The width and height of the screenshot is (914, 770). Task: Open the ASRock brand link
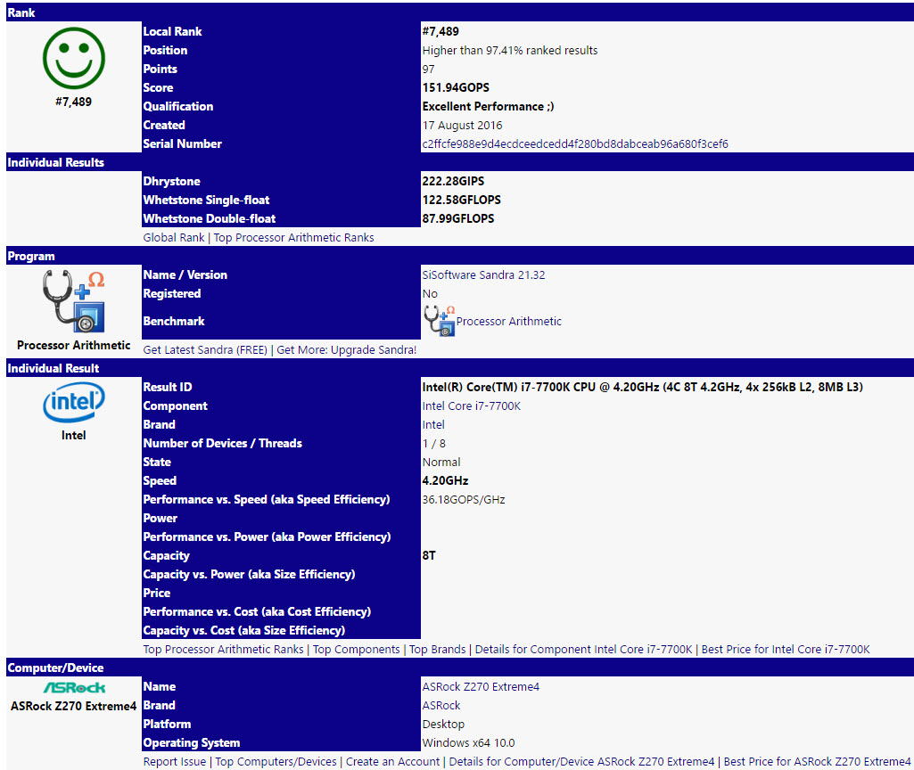tap(441, 705)
